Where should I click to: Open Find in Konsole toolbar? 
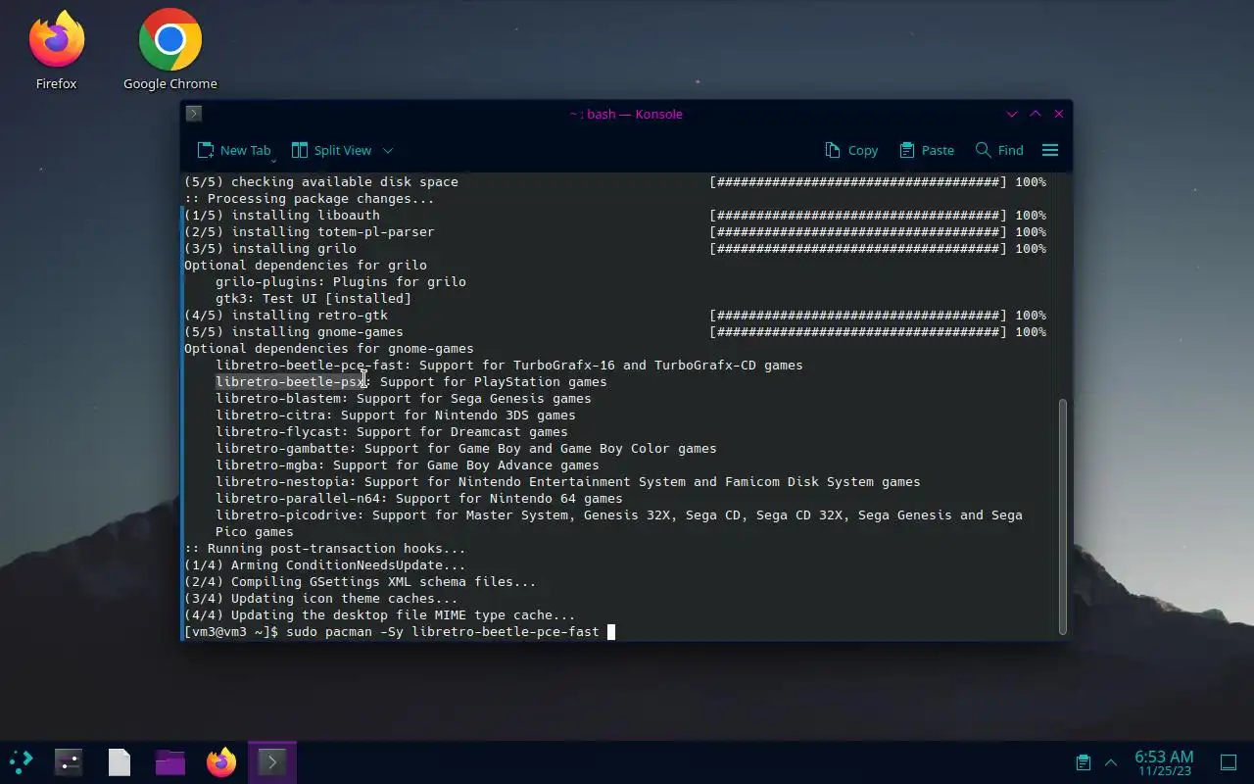999,150
